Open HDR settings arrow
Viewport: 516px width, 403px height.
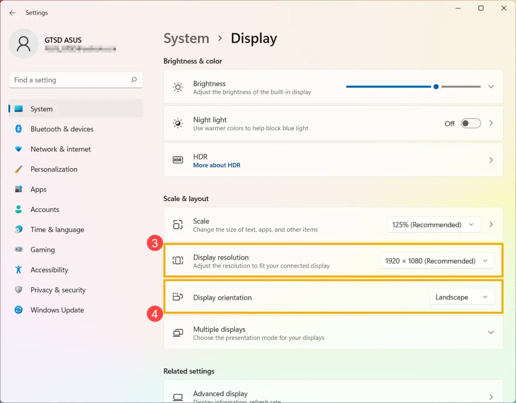point(491,160)
